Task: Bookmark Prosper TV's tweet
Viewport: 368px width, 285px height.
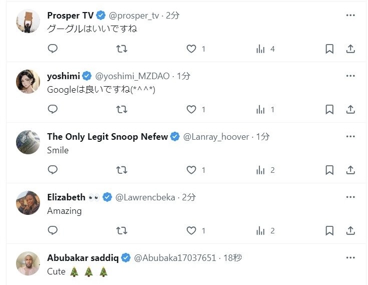Action: (329, 49)
